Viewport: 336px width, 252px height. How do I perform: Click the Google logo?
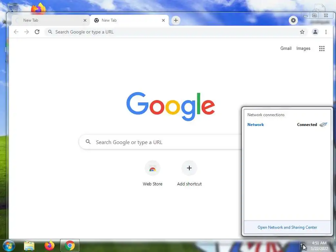171,106
